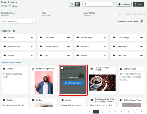Image resolution: width=147 pixels, height=114 pixels.
Task: Open the Coffee Bags folder options menu
Action: (x=105, y=37)
